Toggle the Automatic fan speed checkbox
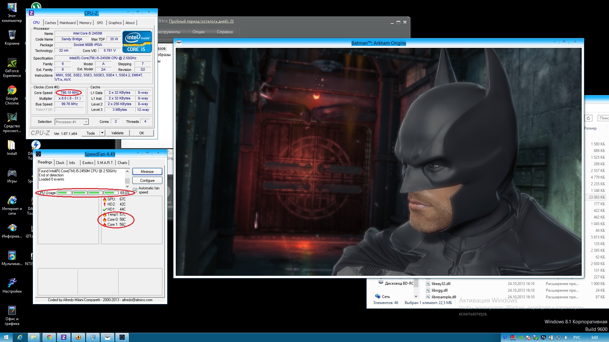 pyautogui.click(x=135, y=190)
